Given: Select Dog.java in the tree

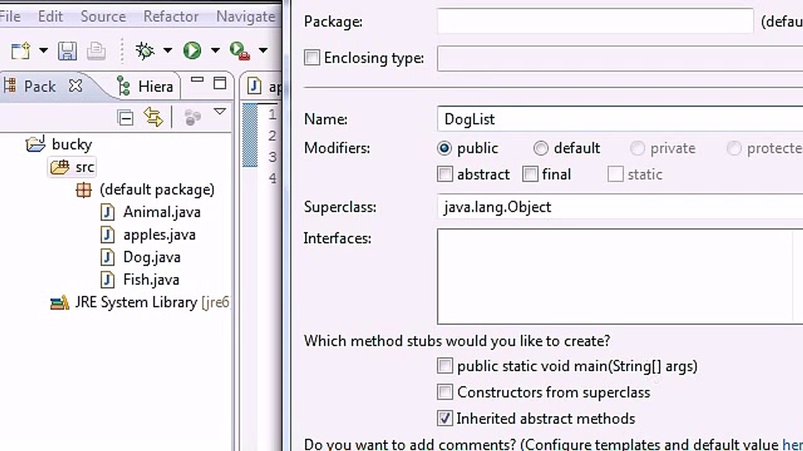Looking at the screenshot, I should click(x=152, y=257).
